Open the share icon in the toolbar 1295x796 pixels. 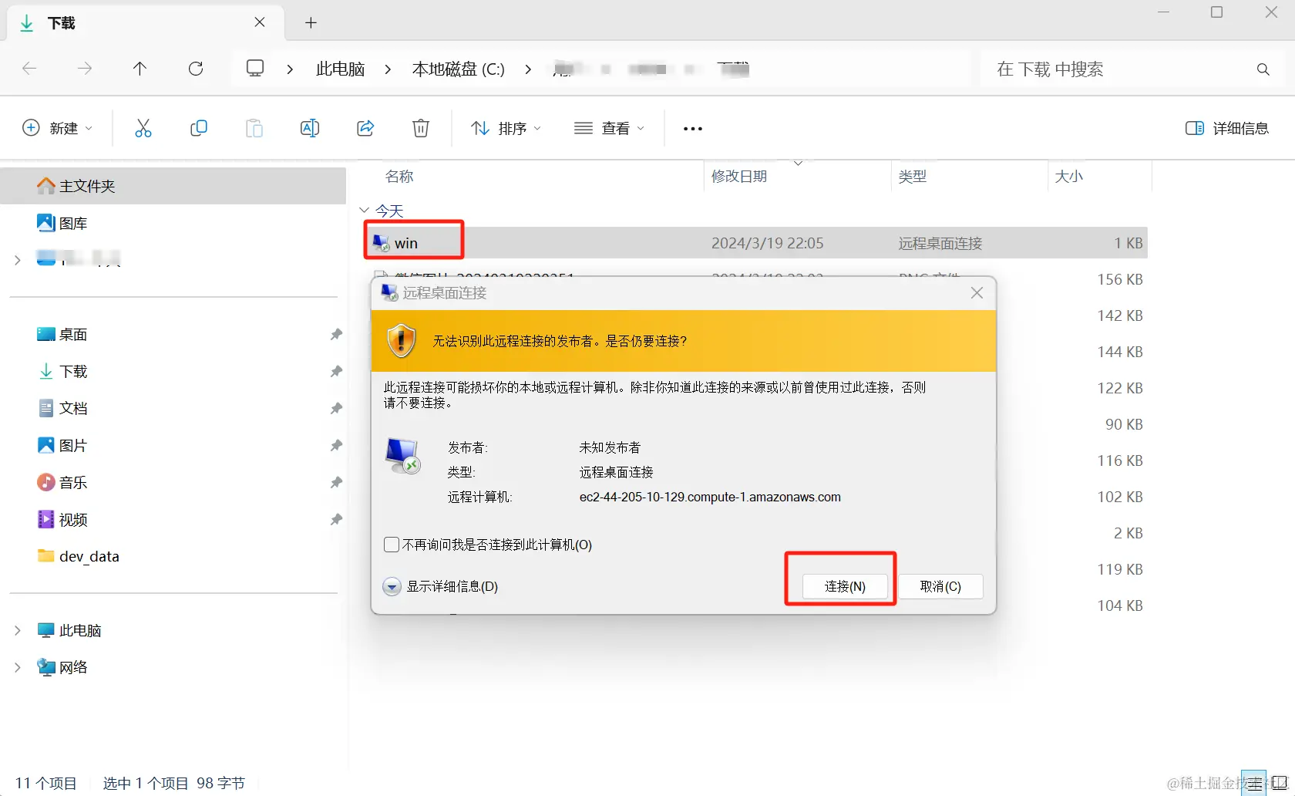tap(365, 128)
